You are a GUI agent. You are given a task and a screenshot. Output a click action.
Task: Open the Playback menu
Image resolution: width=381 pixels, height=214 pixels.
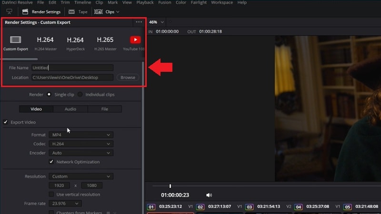pos(145,2)
